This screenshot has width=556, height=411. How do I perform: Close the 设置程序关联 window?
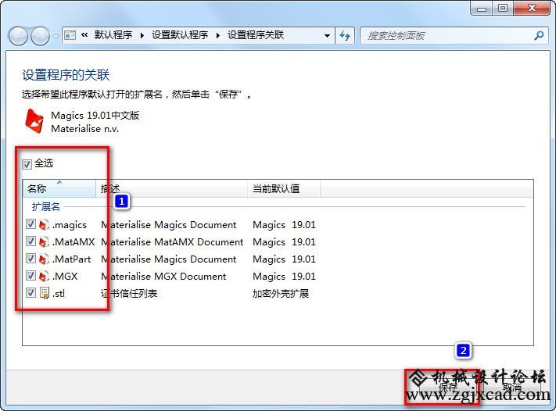point(532,9)
